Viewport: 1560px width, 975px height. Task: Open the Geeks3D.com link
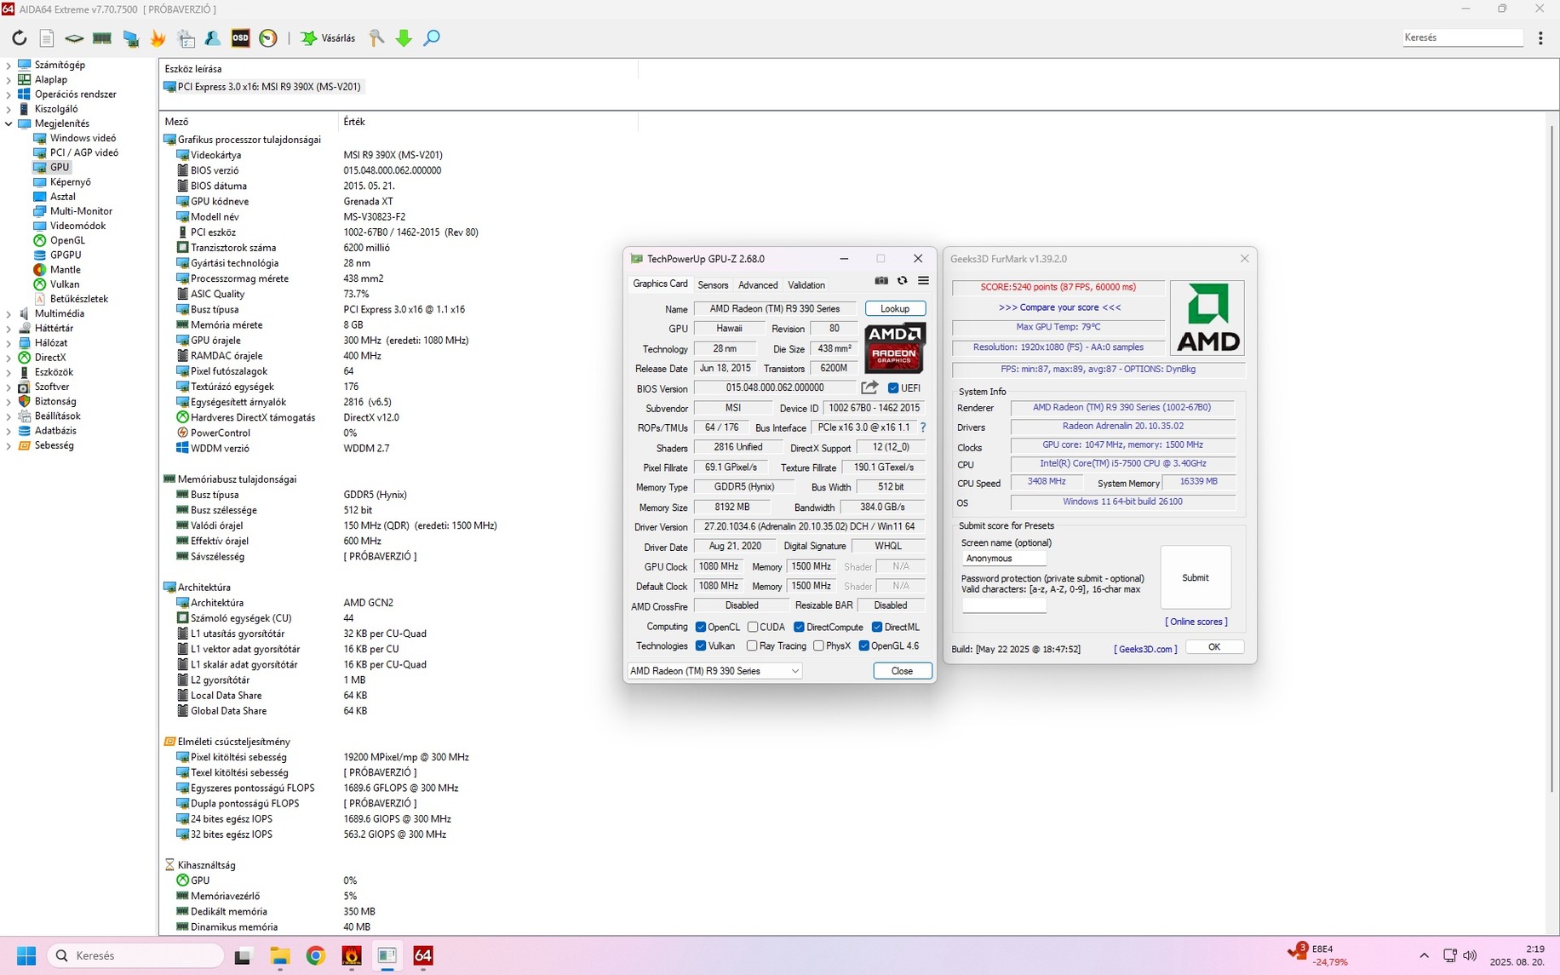point(1145,649)
